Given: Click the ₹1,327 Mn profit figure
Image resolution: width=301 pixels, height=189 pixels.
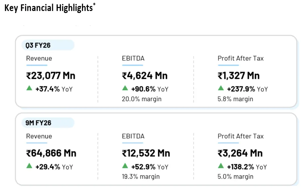Looking at the screenshot, I should pyautogui.click(x=239, y=76).
